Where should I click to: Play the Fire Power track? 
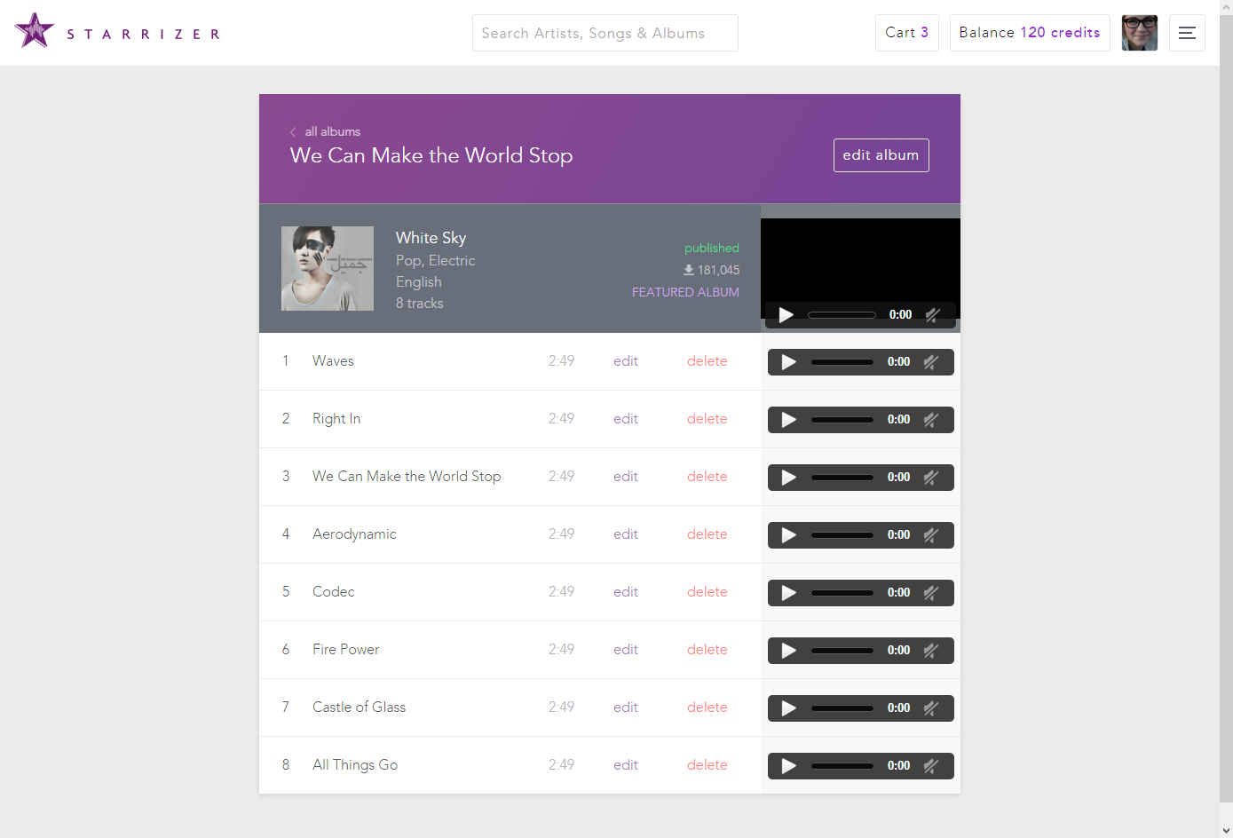[788, 651]
